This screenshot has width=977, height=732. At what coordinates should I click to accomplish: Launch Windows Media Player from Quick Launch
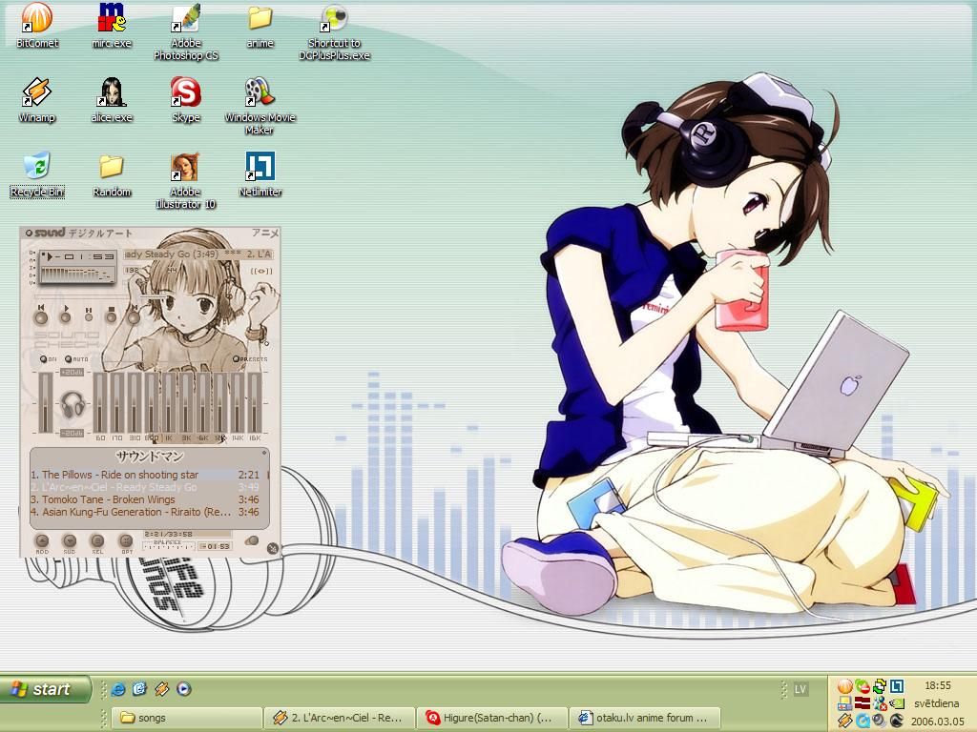click(184, 689)
